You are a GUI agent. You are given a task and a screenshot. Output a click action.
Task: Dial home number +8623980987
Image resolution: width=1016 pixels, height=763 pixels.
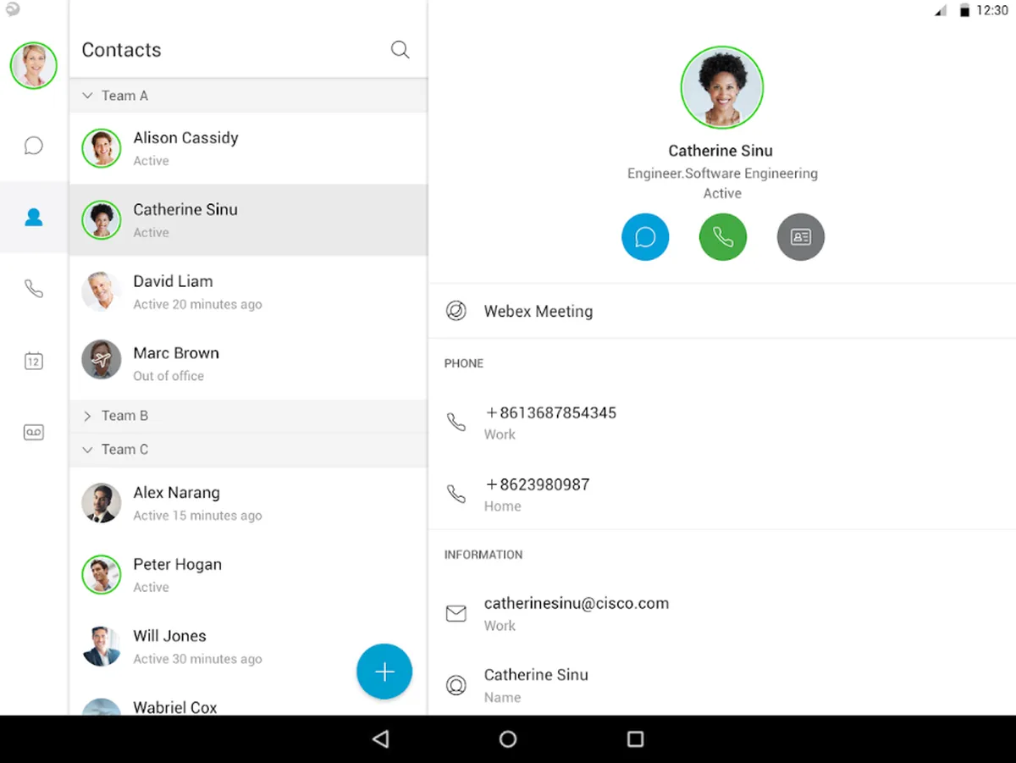tap(722, 495)
